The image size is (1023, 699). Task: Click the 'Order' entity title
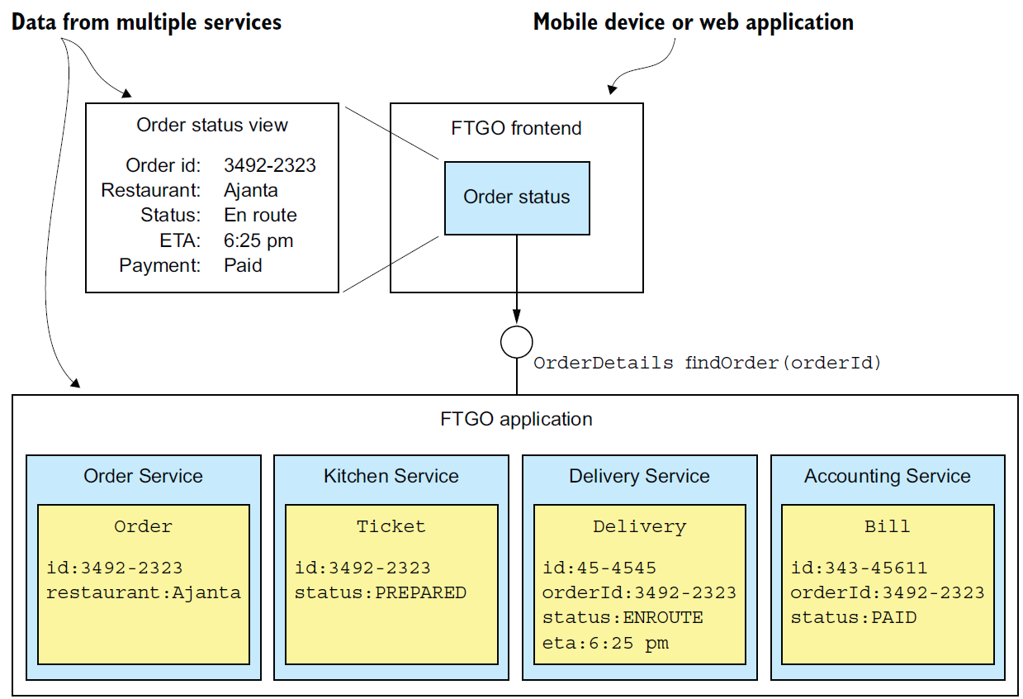point(144,526)
